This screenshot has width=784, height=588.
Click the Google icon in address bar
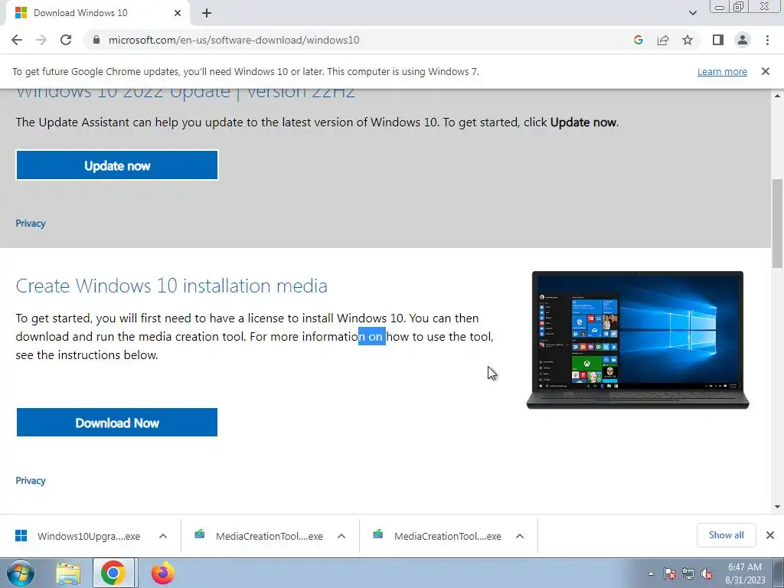pyautogui.click(x=638, y=40)
